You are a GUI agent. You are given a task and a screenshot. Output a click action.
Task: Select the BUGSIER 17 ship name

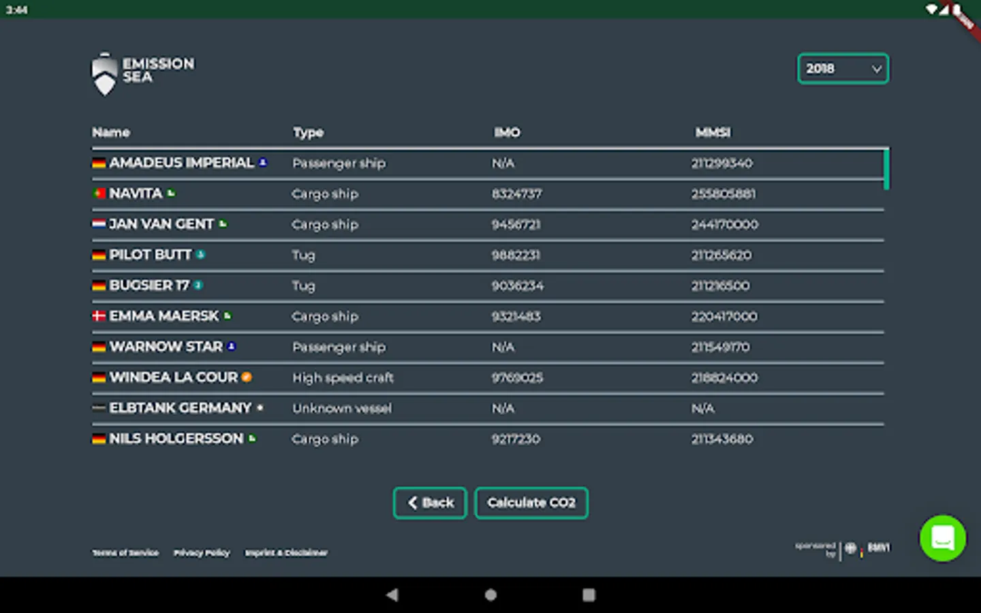click(x=149, y=285)
